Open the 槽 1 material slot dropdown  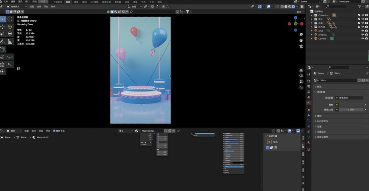pyautogui.click(x=125, y=131)
